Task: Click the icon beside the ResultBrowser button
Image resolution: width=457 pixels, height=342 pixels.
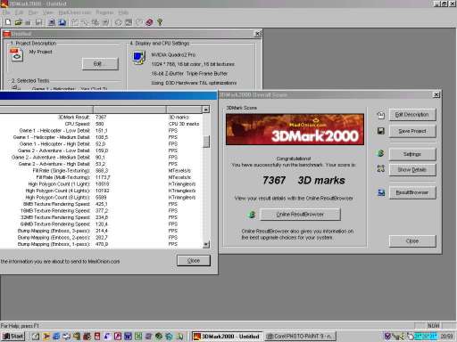Action: [381, 192]
